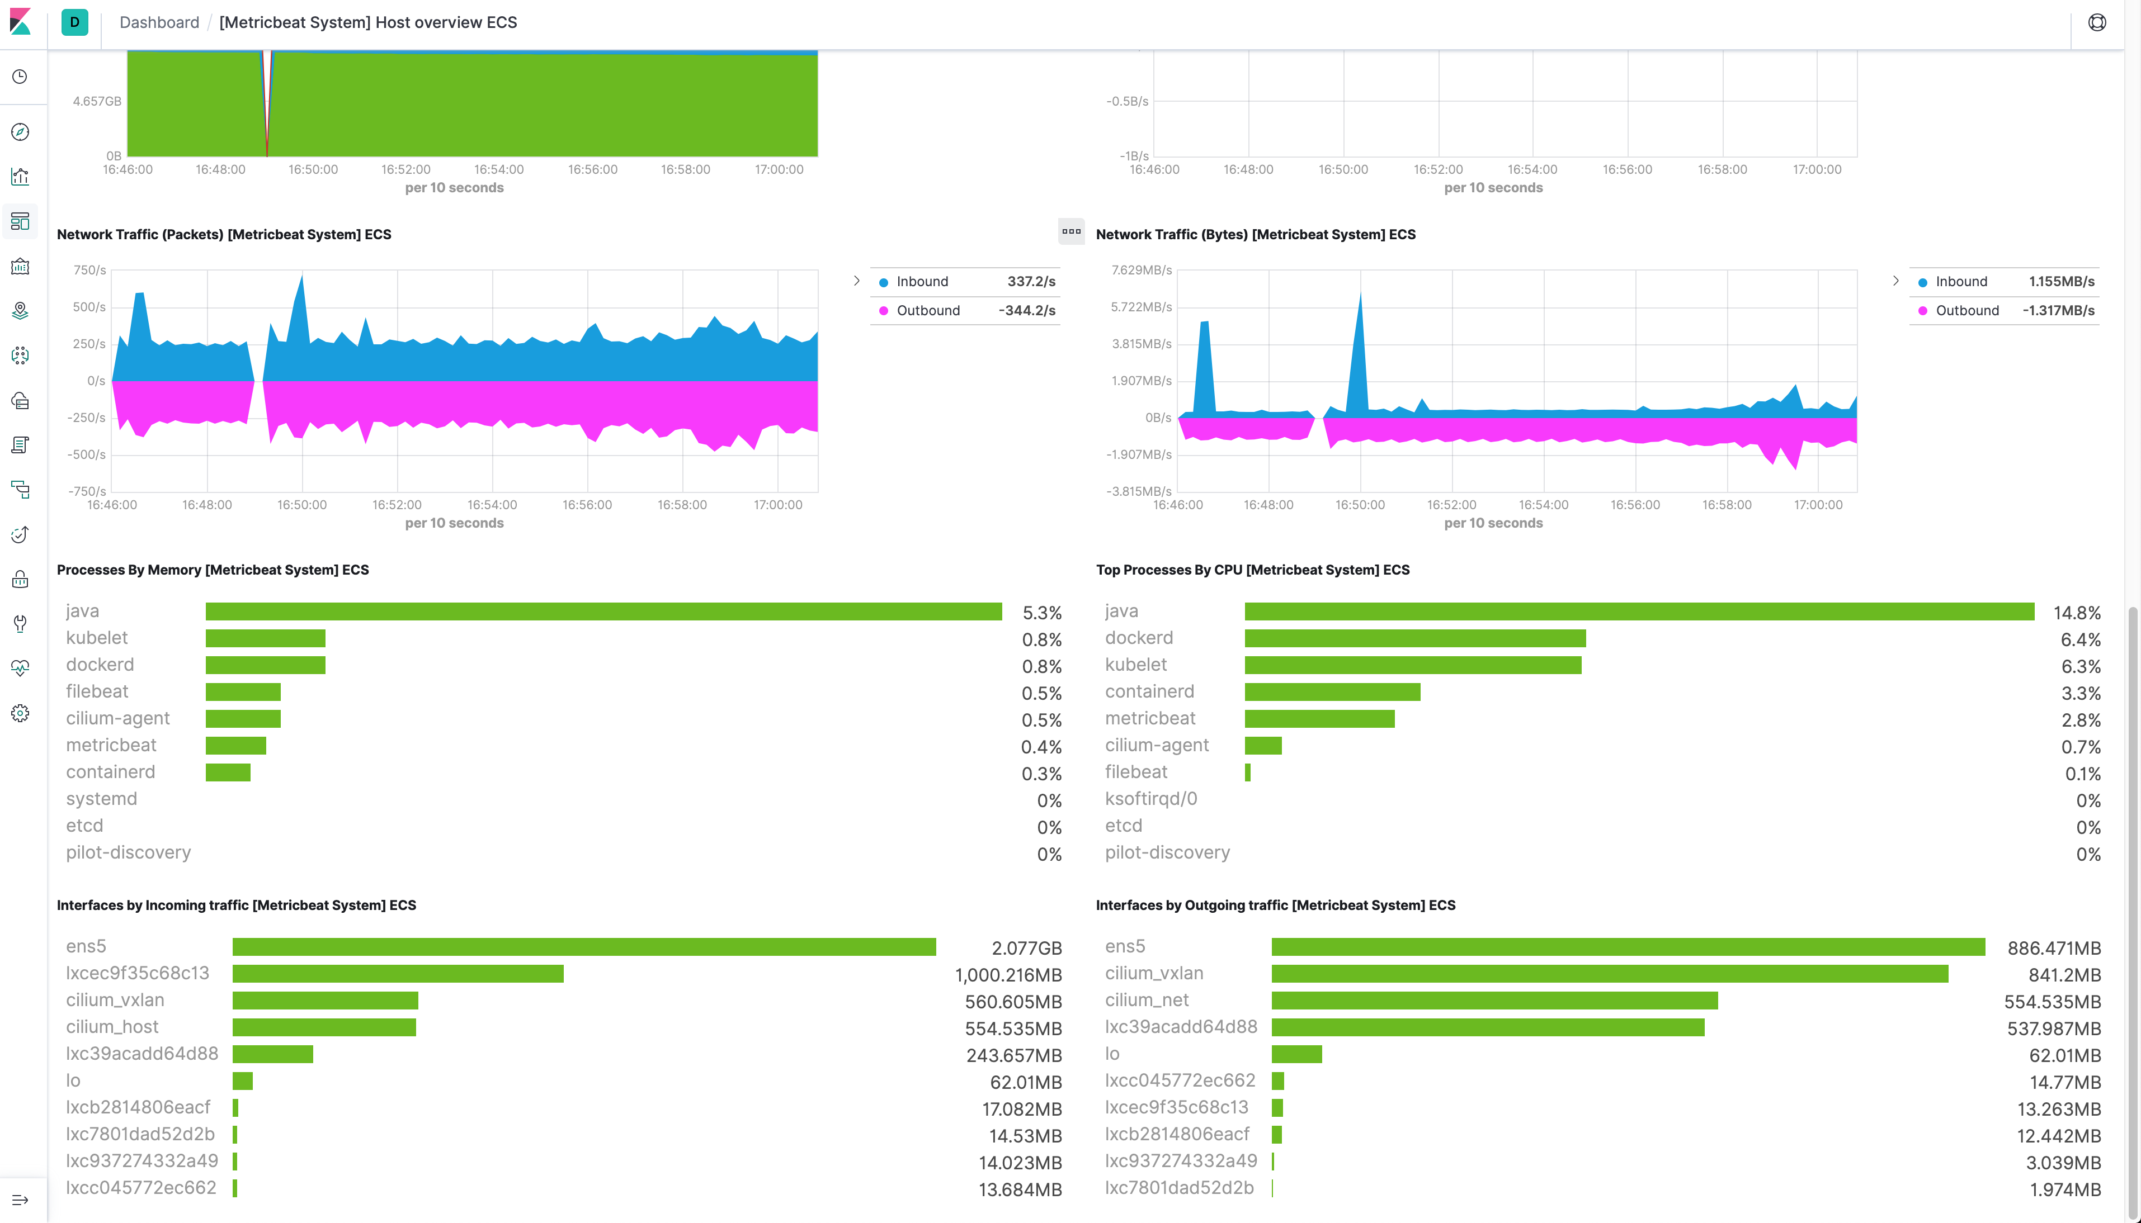
Task: Open Dev Tools wrench icon
Action: click(x=20, y=623)
